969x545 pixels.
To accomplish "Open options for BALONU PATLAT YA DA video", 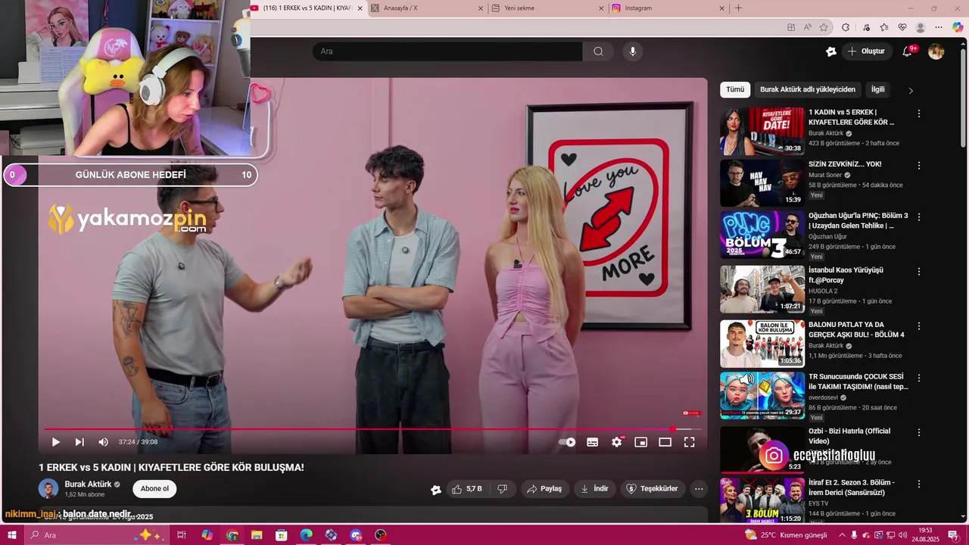I will point(919,325).
